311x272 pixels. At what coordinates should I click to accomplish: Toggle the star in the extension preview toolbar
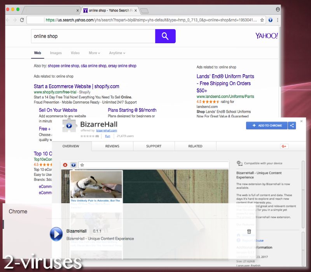pos(82,165)
